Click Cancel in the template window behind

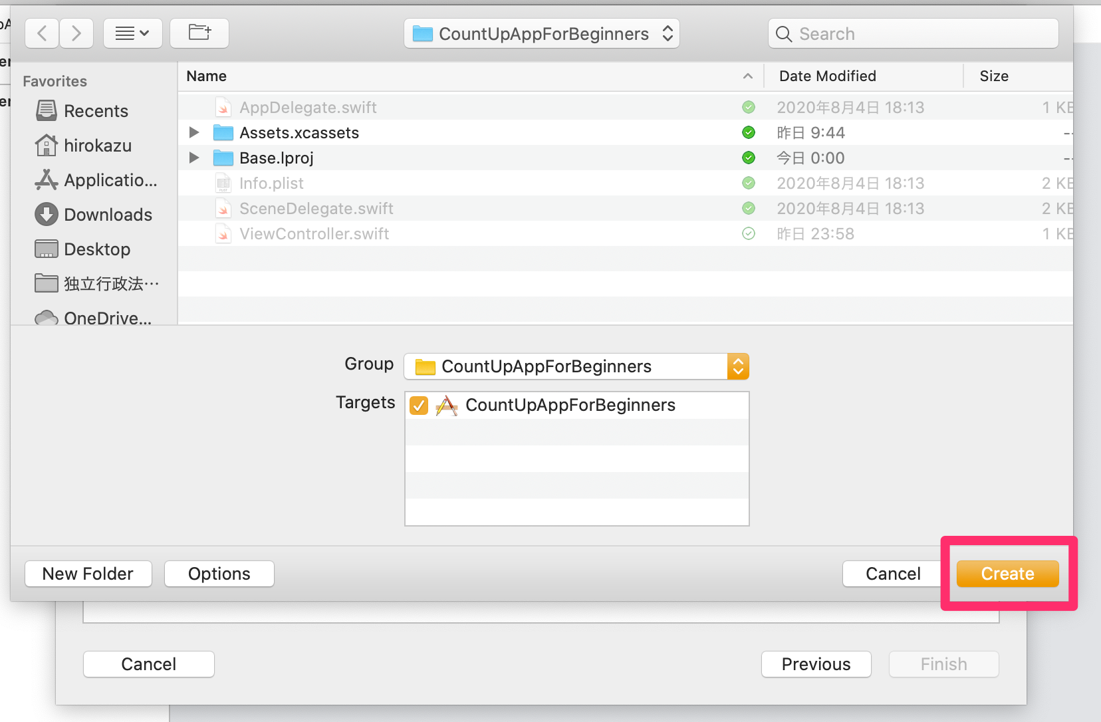pyautogui.click(x=149, y=664)
